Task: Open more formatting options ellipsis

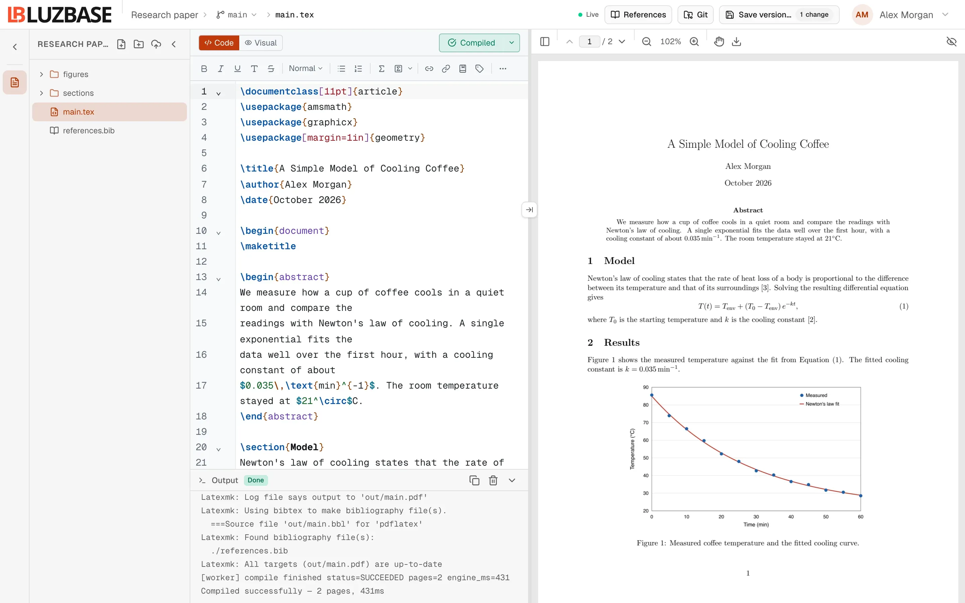Action: point(503,69)
